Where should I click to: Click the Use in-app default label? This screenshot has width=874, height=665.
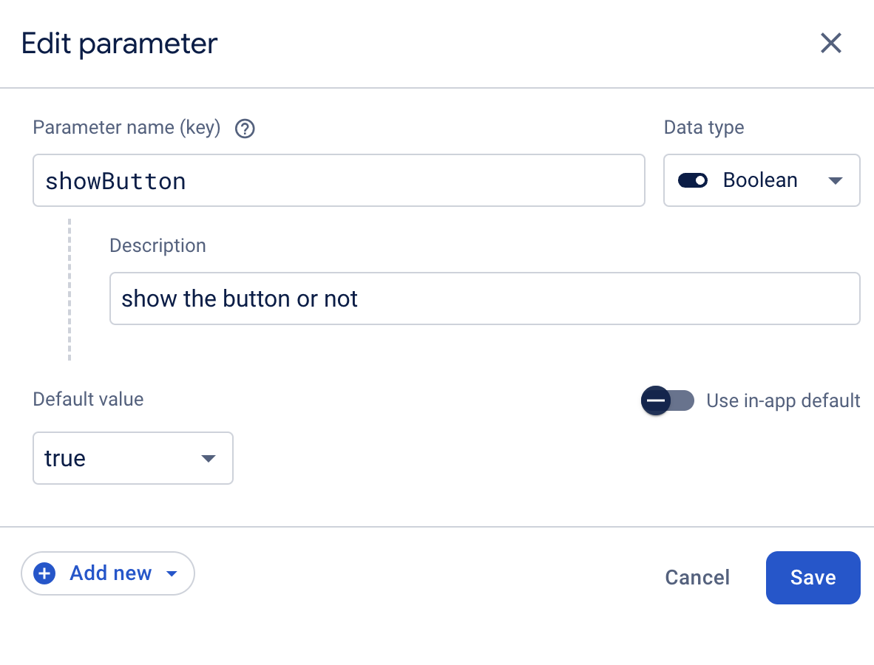[x=783, y=400]
